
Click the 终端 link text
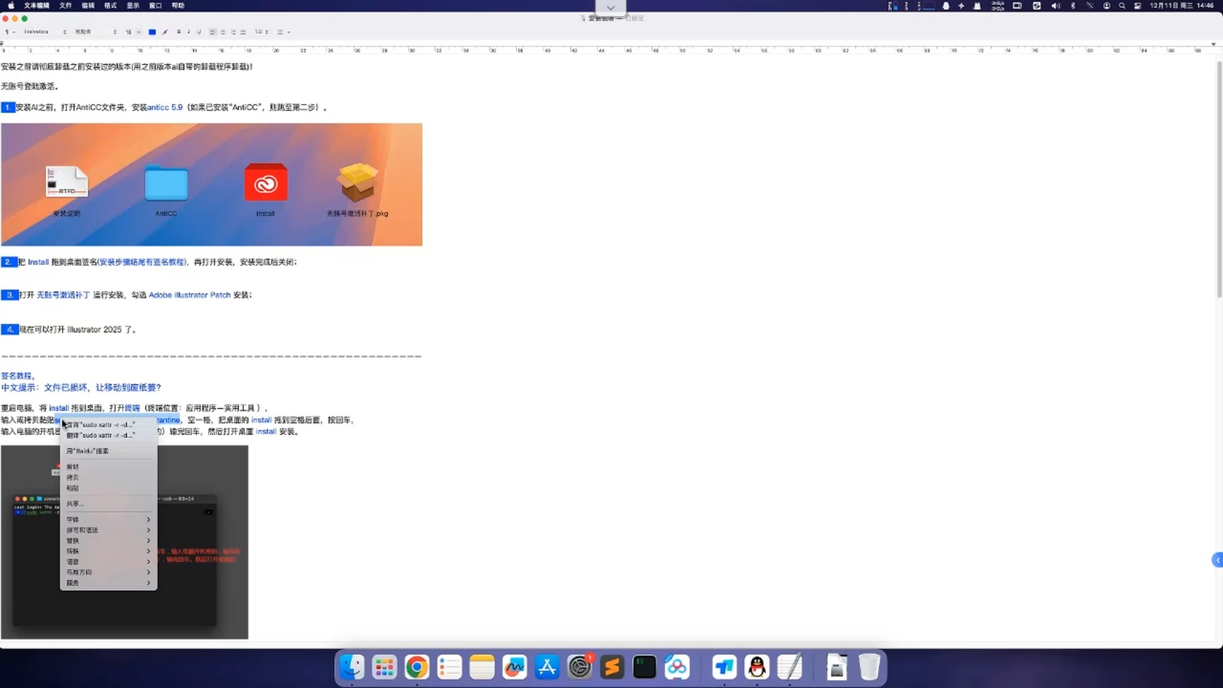[x=132, y=408]
